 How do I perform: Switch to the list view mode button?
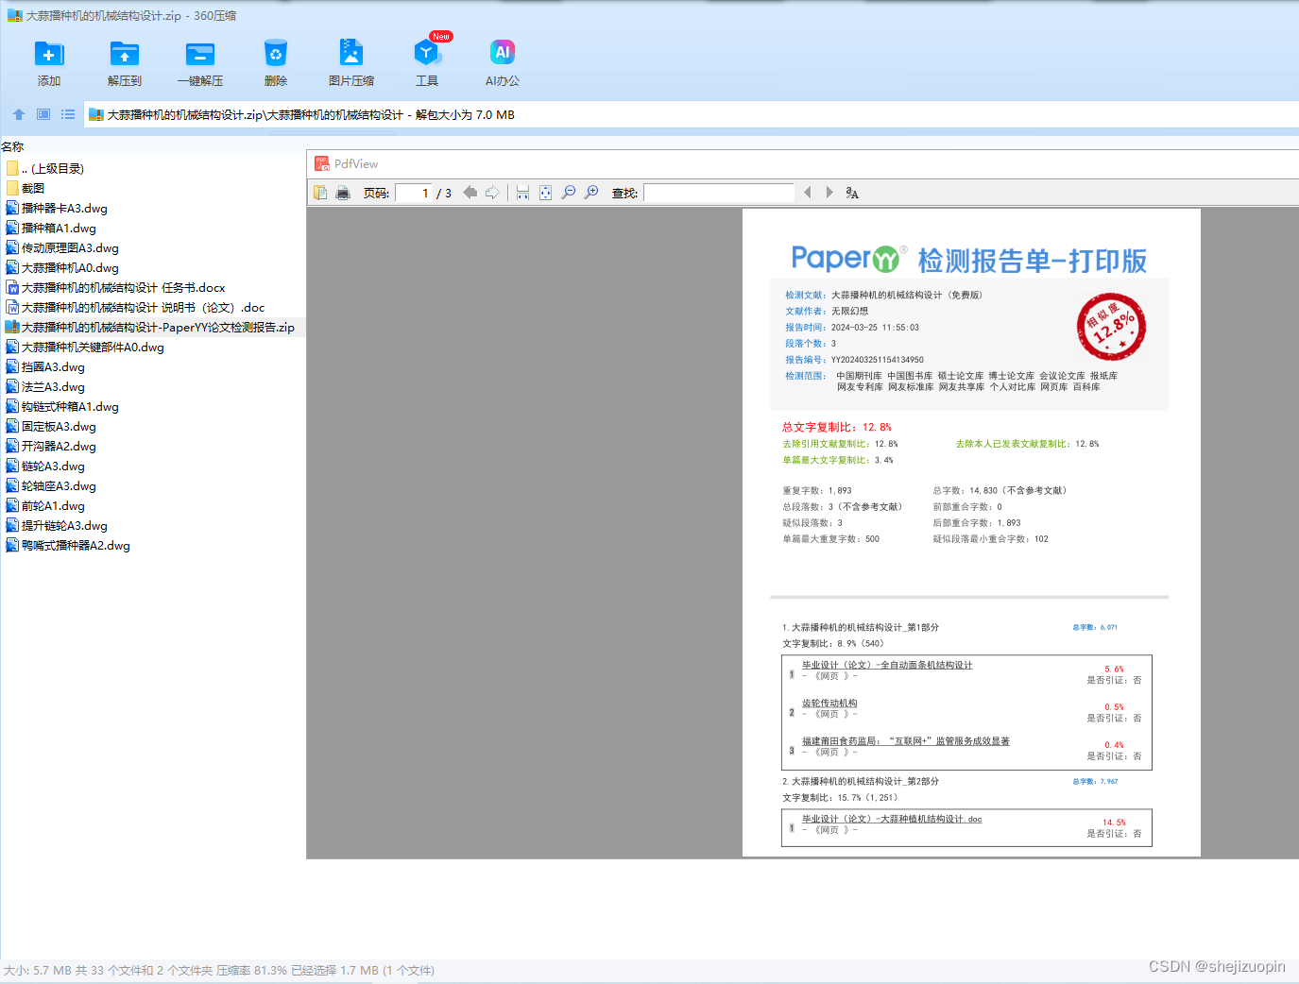pyautogui.click(x=68, y=114)
